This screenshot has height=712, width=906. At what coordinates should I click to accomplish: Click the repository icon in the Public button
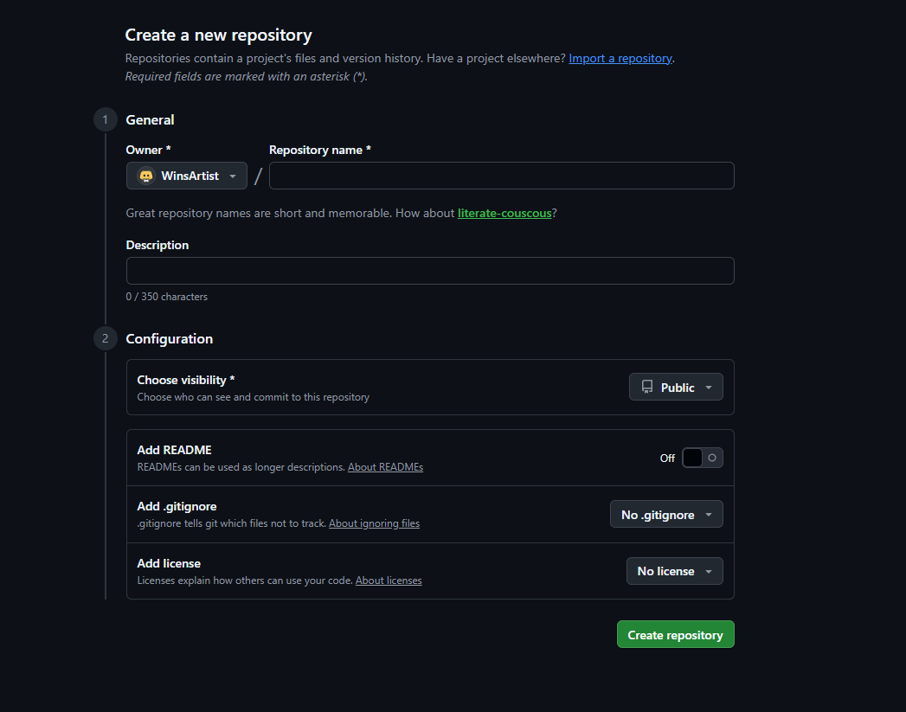[647, 388]
